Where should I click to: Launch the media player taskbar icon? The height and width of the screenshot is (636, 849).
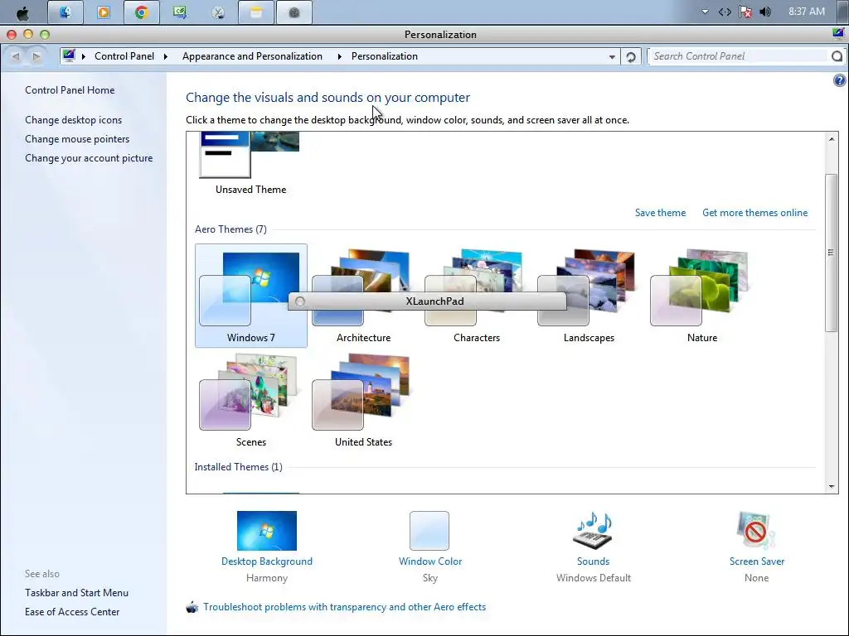(103, 12)
